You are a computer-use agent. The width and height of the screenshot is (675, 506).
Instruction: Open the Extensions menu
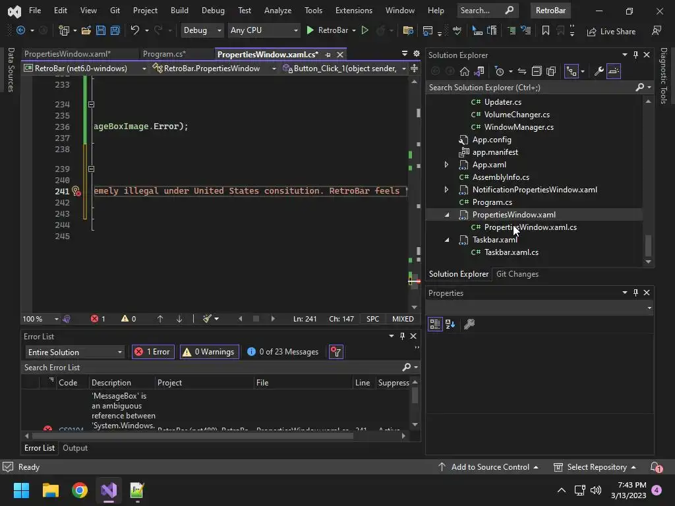[354, 11]
